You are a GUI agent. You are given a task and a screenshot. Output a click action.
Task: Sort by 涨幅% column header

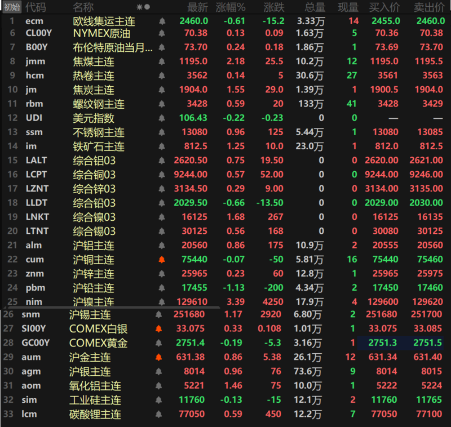pos(231,7)
